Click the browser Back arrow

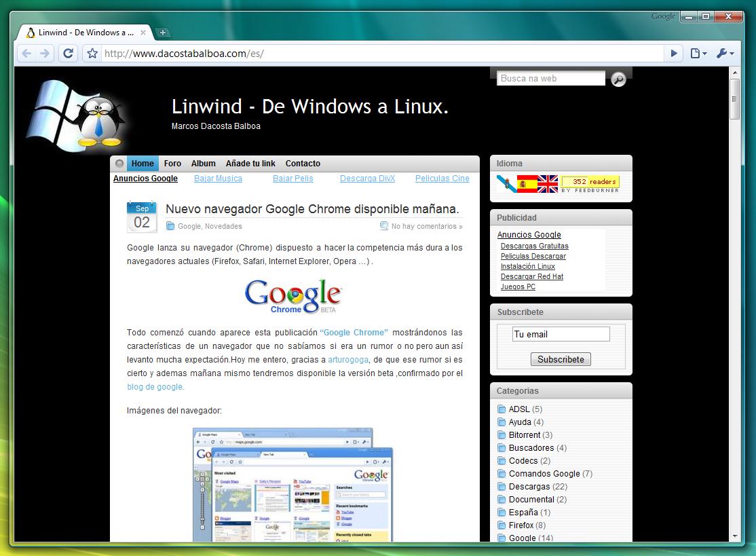[26, 54]
